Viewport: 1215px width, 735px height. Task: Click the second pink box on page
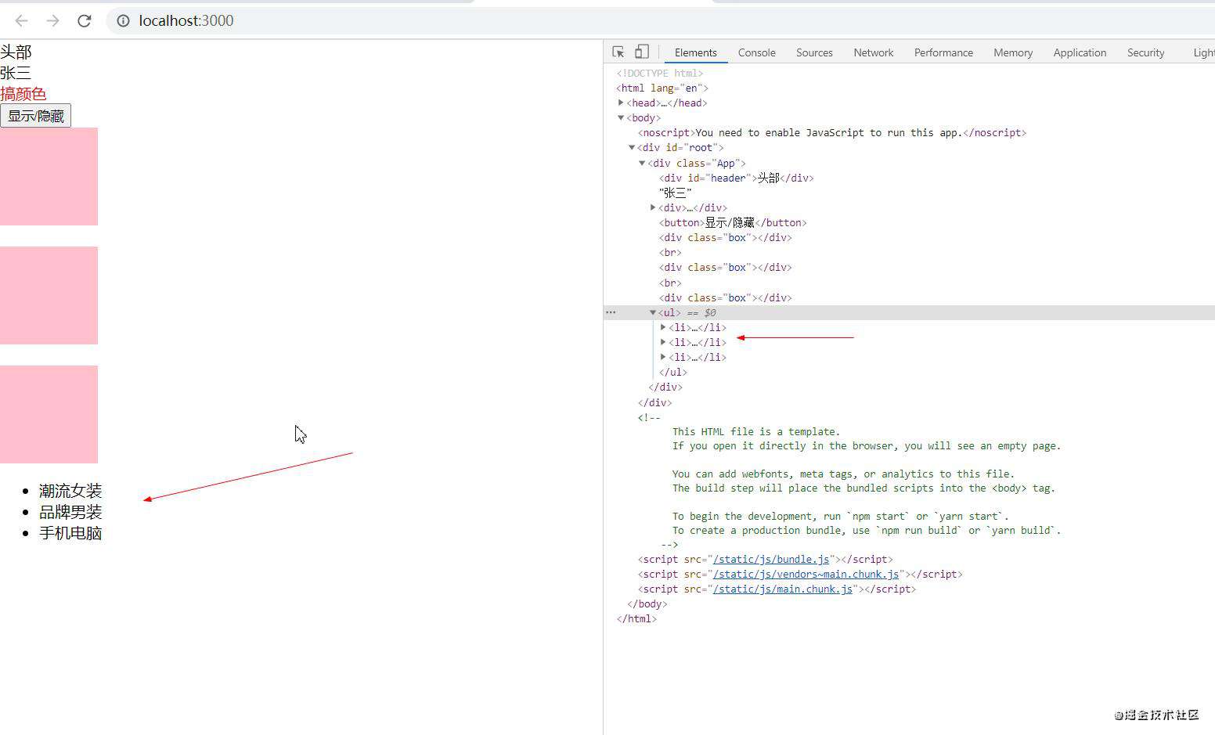(x=49, y=295)
